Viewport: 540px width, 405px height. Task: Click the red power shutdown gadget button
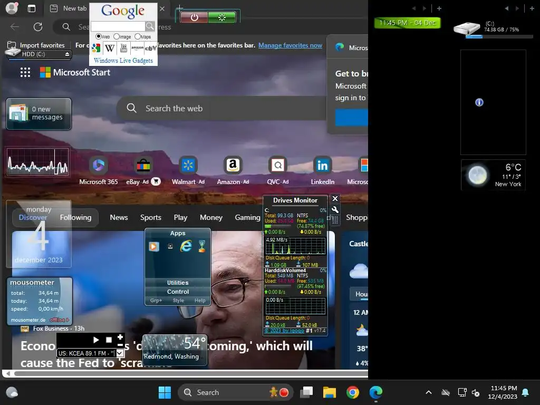(194, 17)
